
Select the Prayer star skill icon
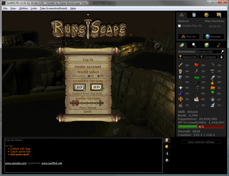pos(181,88)
